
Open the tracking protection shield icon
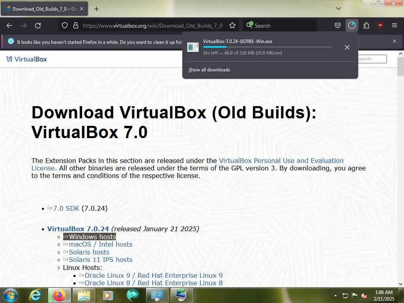point(65,26)
